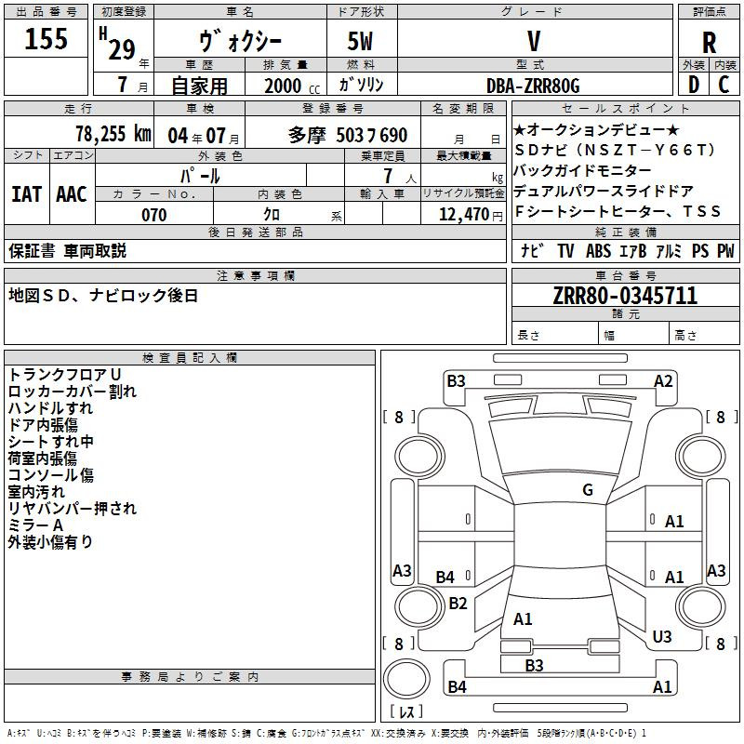744x744 pixels.
Task: Select the registration year H29
Action: click(x=117, y=44)
